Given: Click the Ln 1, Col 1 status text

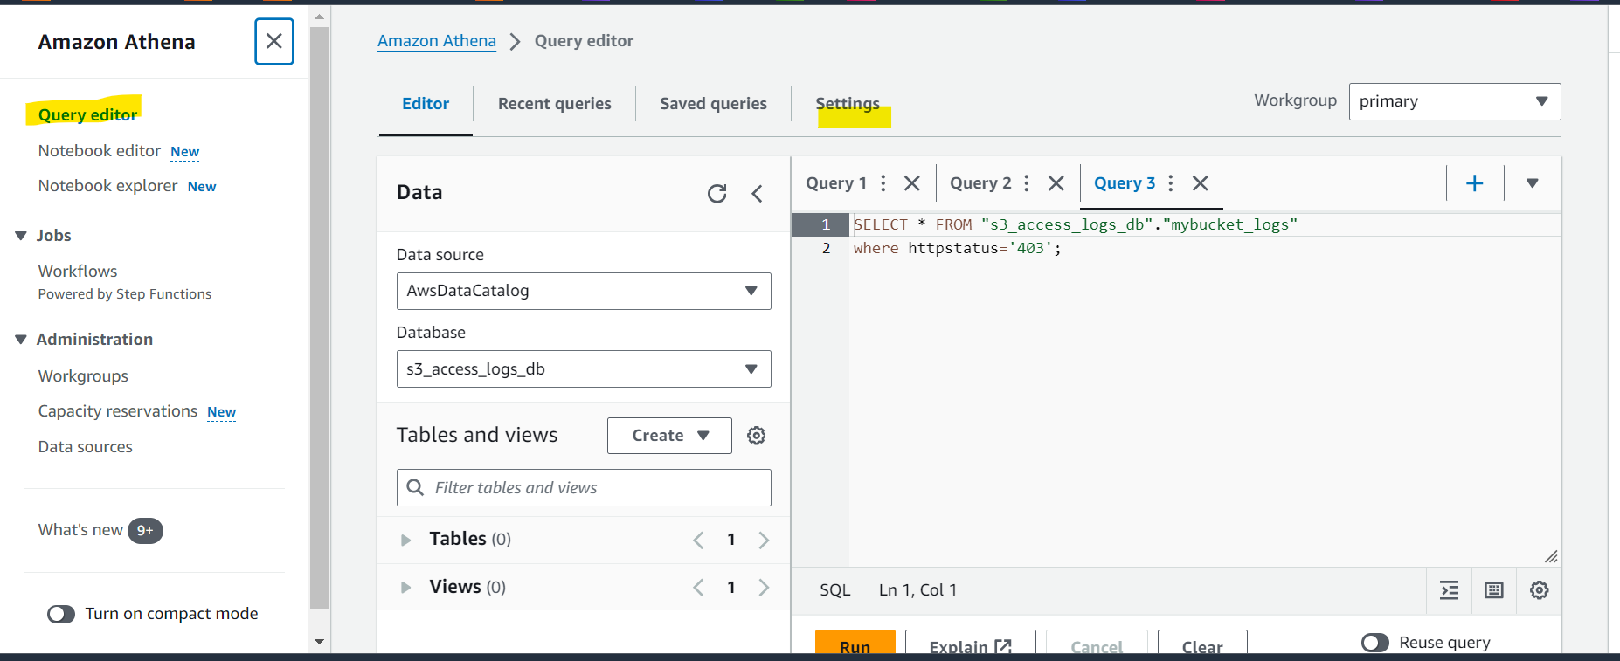Looking at the screenshot, I should 917,590.
